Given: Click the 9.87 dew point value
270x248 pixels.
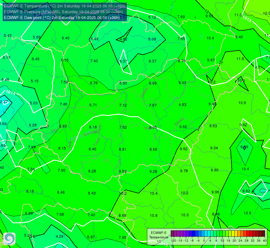Looking at the screenshot, I should coord(211,60).
